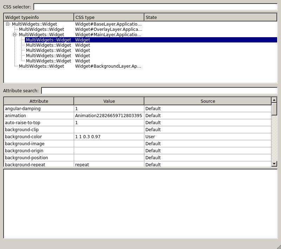Click the auto-raise-to-top attribute cell
This screenshot has height=249, width=281.
(39, 122)
